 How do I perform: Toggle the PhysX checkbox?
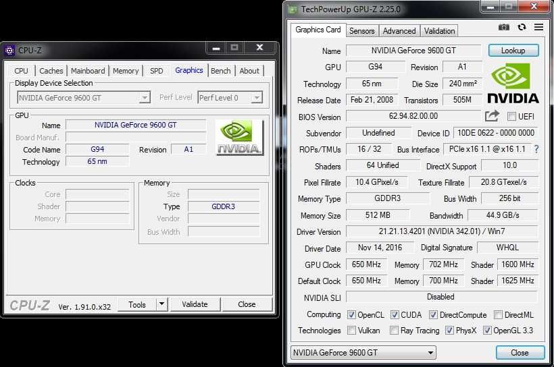coord(449,331)
